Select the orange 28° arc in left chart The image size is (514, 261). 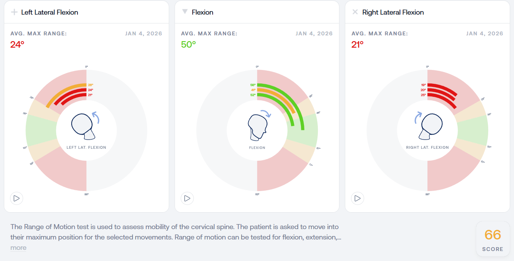63,90
